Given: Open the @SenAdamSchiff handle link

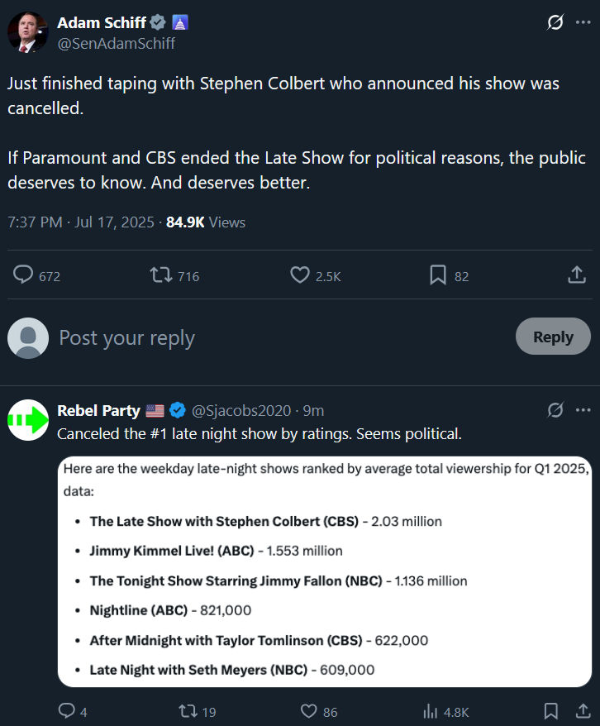Looking at the screenshot, I should [116, 44].
